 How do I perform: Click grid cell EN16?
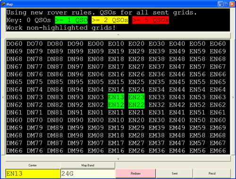click(116, 74)
